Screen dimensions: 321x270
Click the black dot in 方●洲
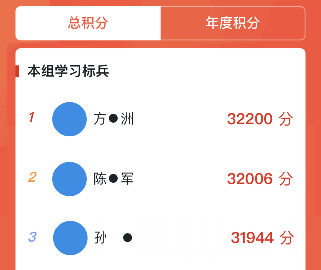[113, 119]
